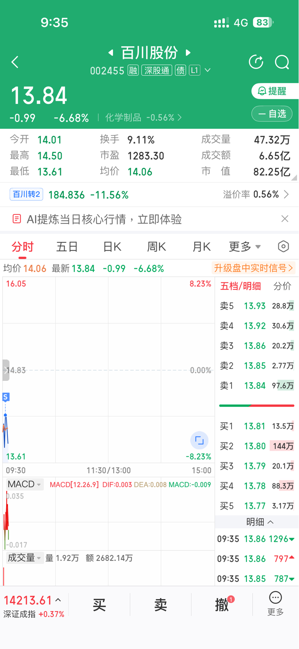
Task: Open the 更多 chart period dropdown
Action: [245, 247]
